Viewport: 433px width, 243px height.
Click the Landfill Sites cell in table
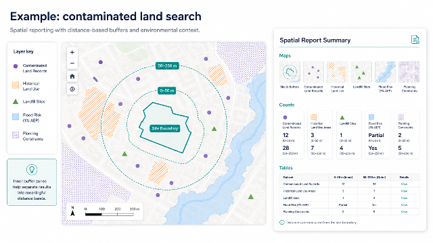coord(291,198)
